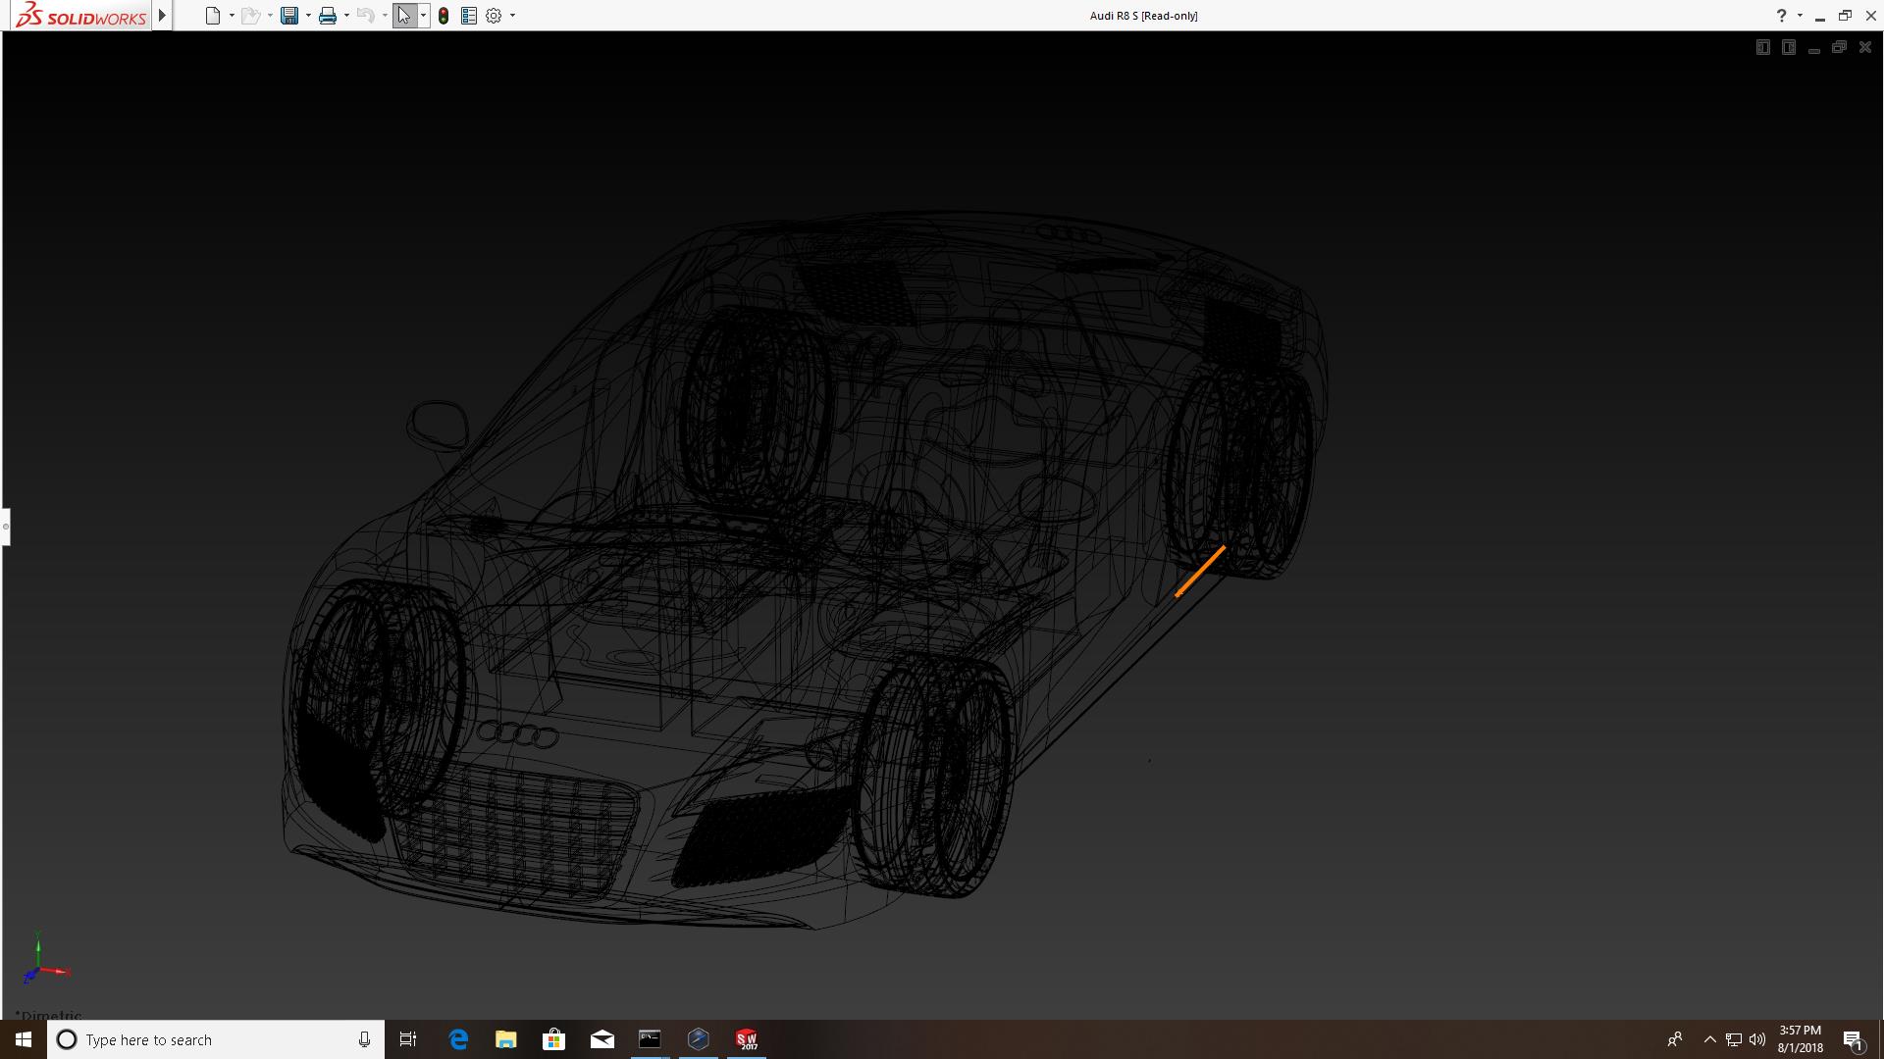Click the Save icon in toolbar

pyautogui.click(x=288, y=16)
